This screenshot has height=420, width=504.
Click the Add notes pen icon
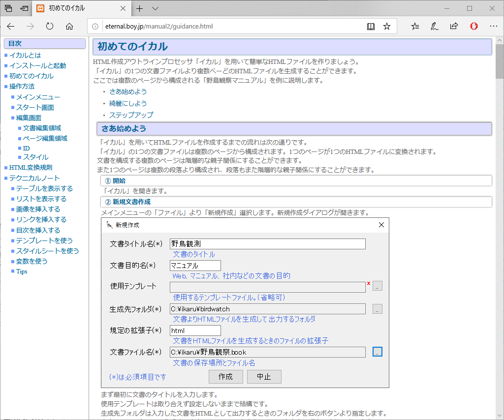[434, 26]
